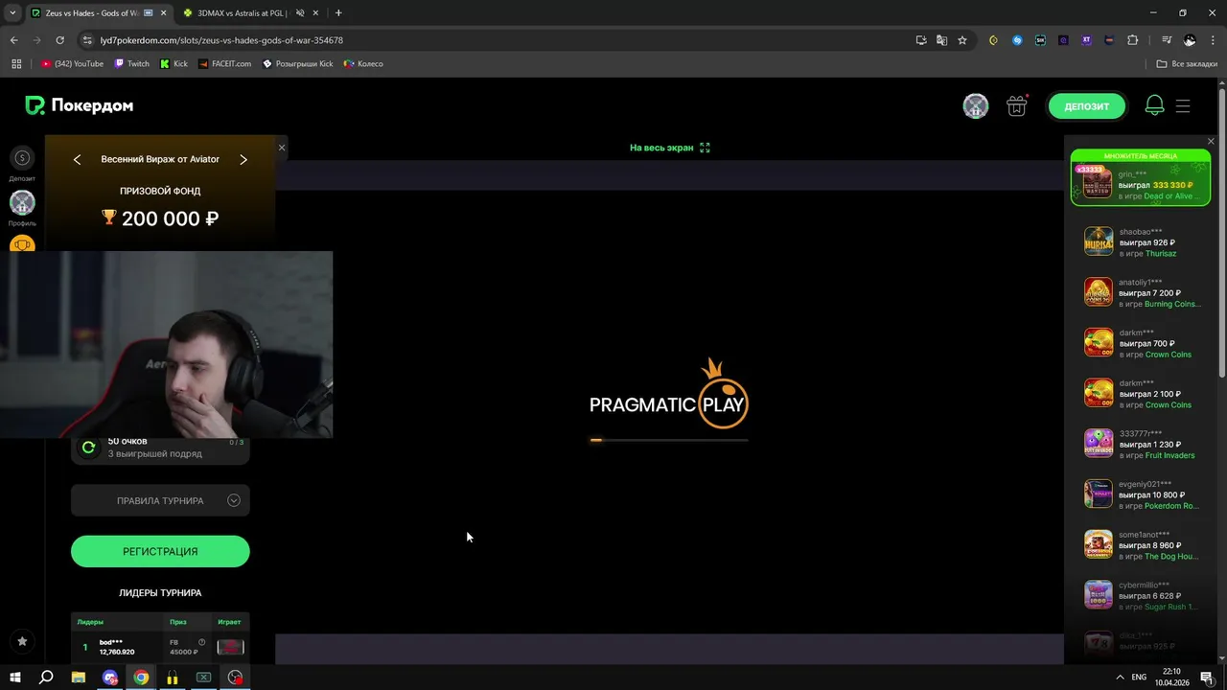1227x690 pixels.
Task: Go to next tournament with right arrow
Action: [243, 160]
